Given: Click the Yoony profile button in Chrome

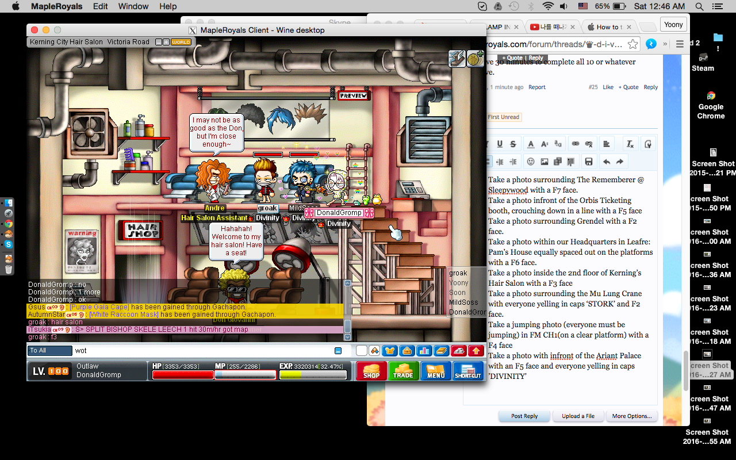Looking at the screenshot, I should [673, 25].
